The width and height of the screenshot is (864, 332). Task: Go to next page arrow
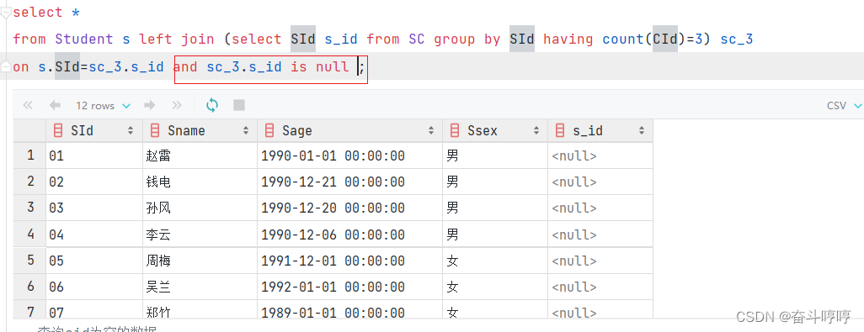click(x=150, y=105)
